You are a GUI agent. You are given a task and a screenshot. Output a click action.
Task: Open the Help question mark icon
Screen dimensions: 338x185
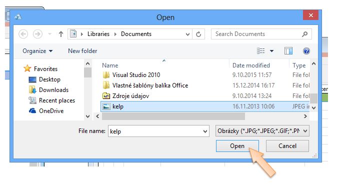pyautogui.click(x=306, y=51)
